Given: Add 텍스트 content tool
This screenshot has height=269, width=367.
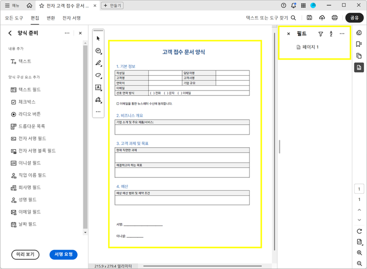Looking at the screenshot, I should tap(21, 61).
